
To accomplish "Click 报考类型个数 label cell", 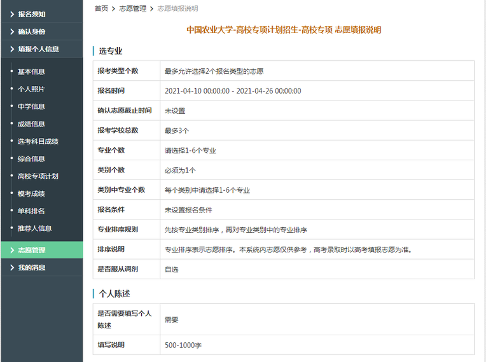I will click(x=127, y=71).
